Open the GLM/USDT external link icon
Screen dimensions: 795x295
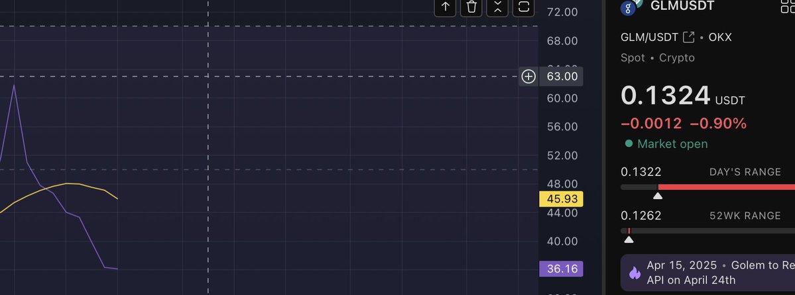click(688, 37)
